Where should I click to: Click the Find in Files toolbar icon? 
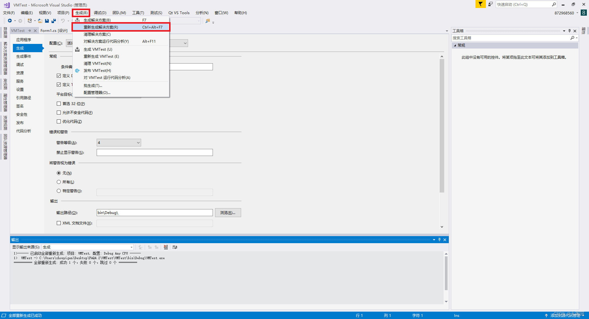[x=208, y=21]
